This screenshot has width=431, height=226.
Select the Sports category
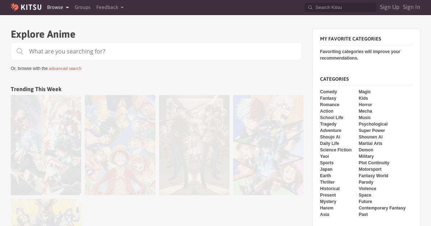coord(327,163)
